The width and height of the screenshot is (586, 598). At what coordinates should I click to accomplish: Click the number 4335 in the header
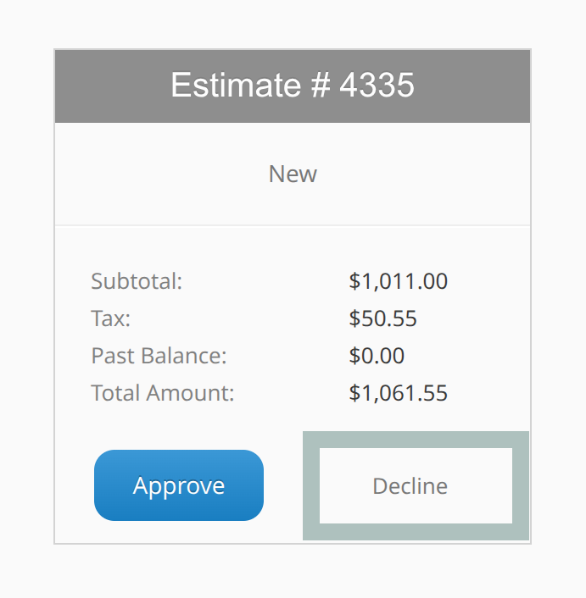pos(377,86)
